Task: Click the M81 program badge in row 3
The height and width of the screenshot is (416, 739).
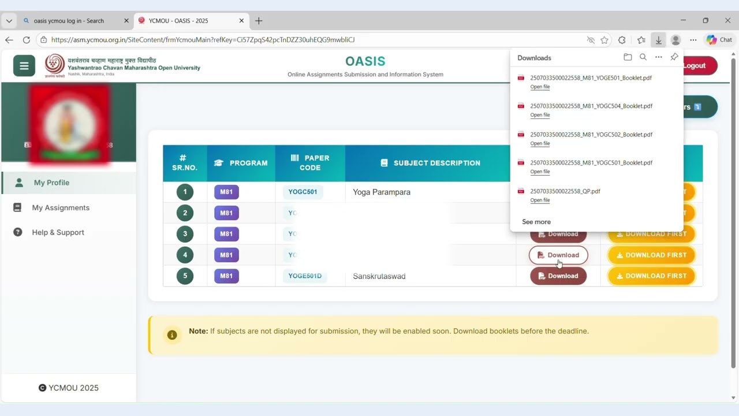Action: click(x=226, y=234)
